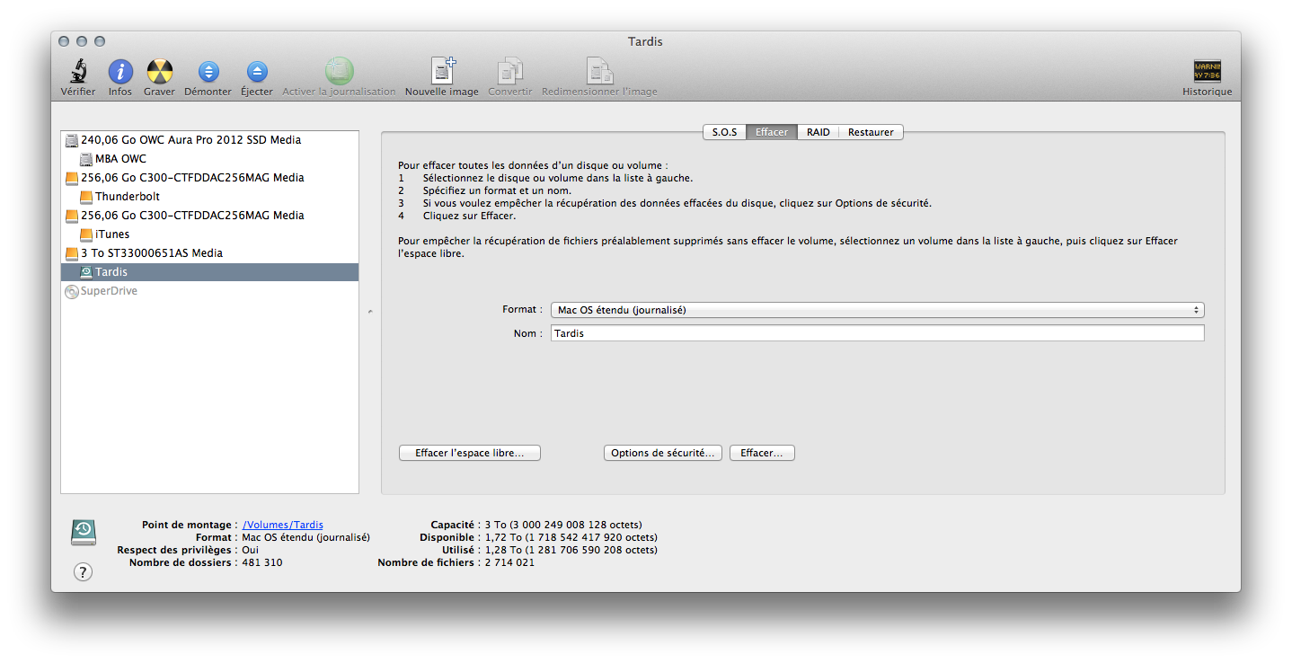Open the Restaurer tab
Viewport: 1292px width, 663px height.
(871, 132)
